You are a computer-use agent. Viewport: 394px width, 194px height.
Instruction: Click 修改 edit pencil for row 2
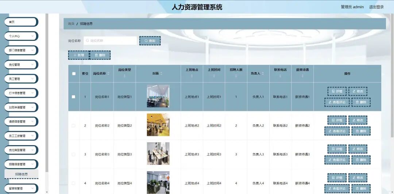coord(354,120)
